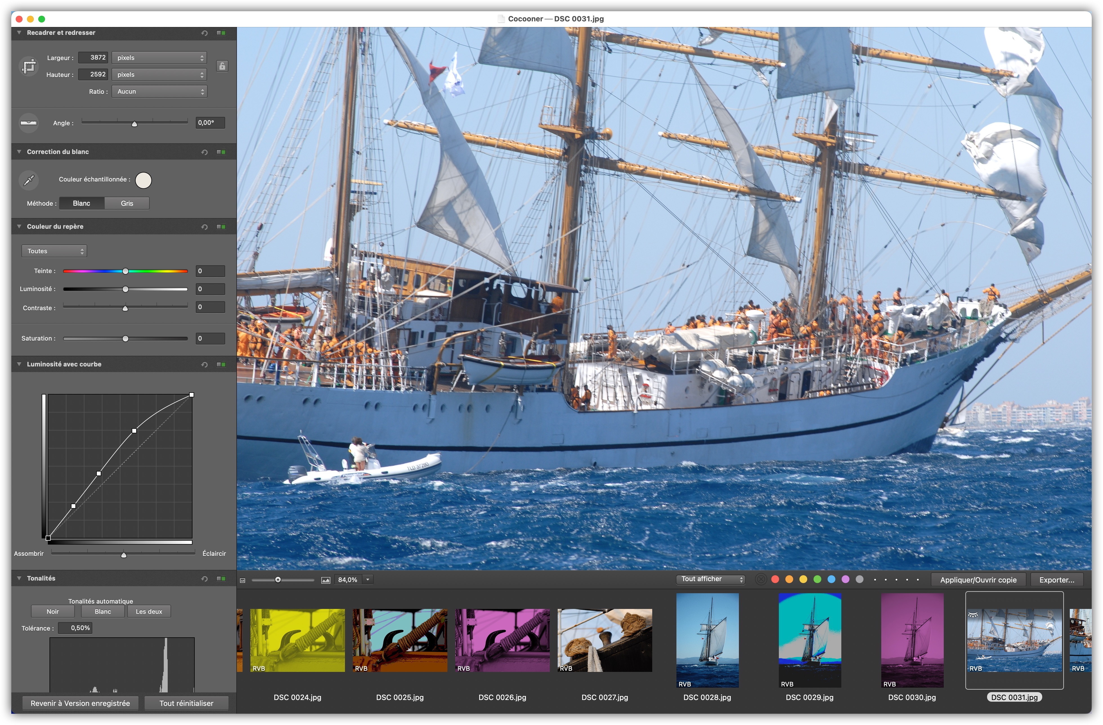
Task: Click Revenir à Version enregistrée
Action: coord(80,704)
